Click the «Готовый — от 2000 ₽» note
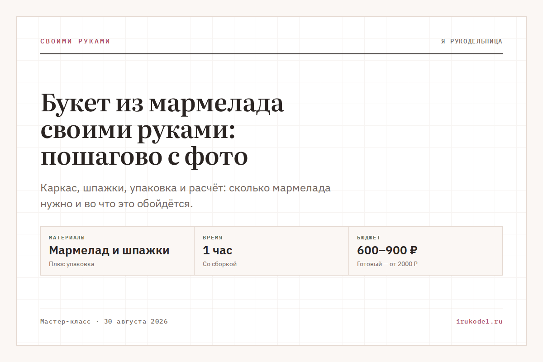This screenshot has width=543, height=362. point(387,264)
